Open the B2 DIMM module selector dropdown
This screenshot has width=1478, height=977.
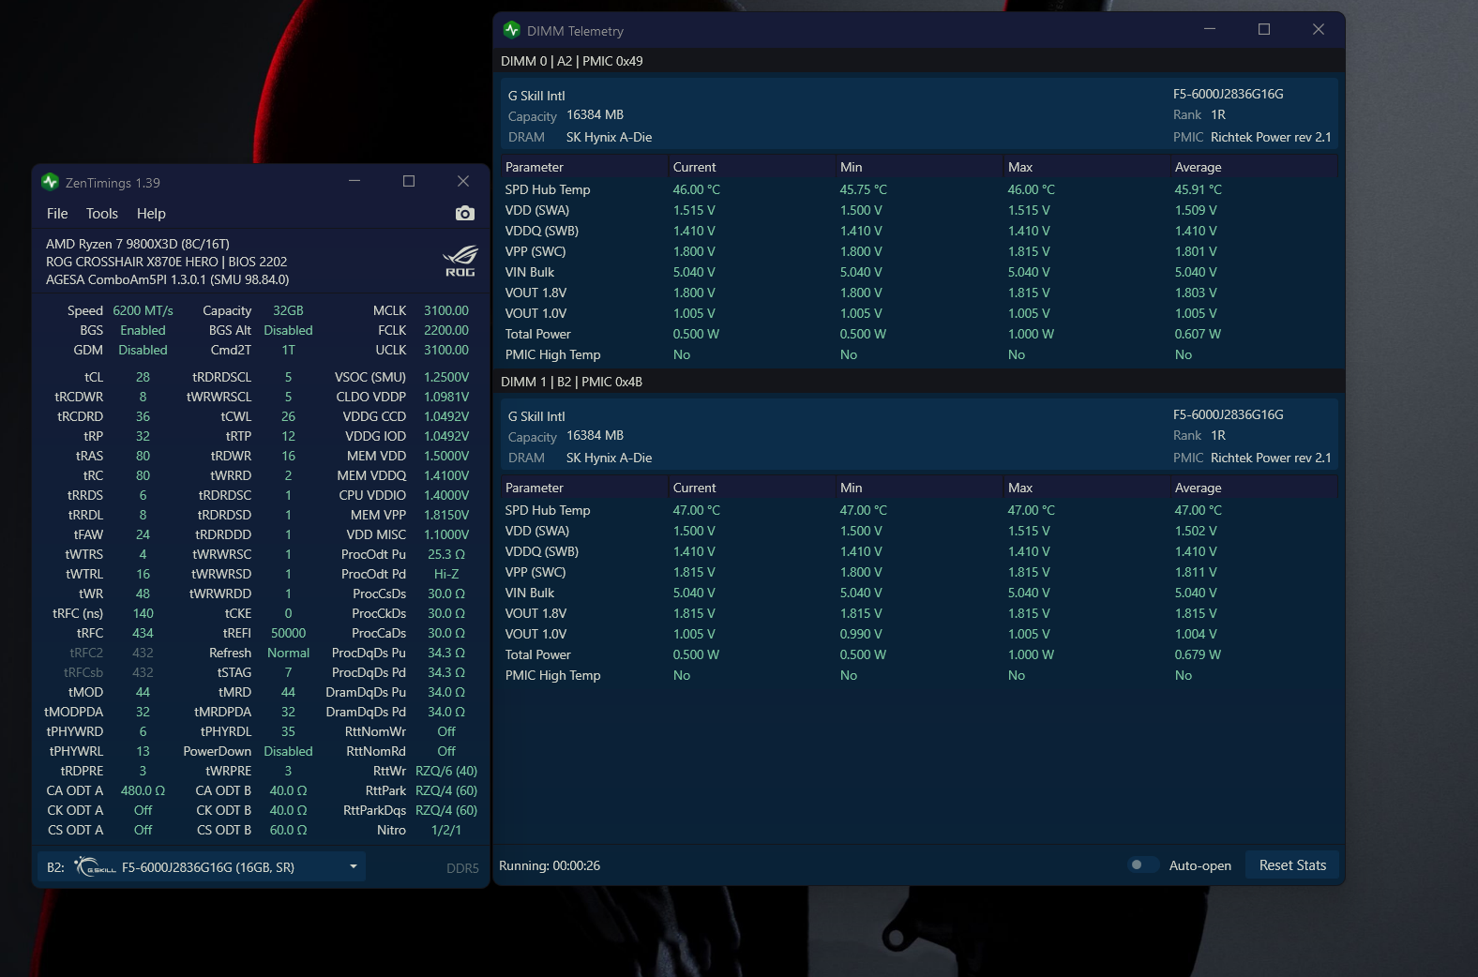pos(202,867)
